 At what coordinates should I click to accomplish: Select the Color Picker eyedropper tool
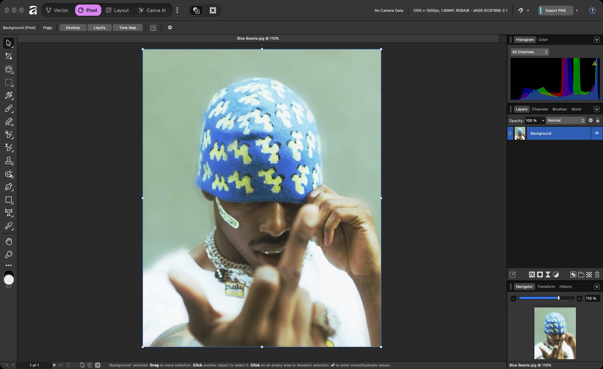(x=9, y=226)
